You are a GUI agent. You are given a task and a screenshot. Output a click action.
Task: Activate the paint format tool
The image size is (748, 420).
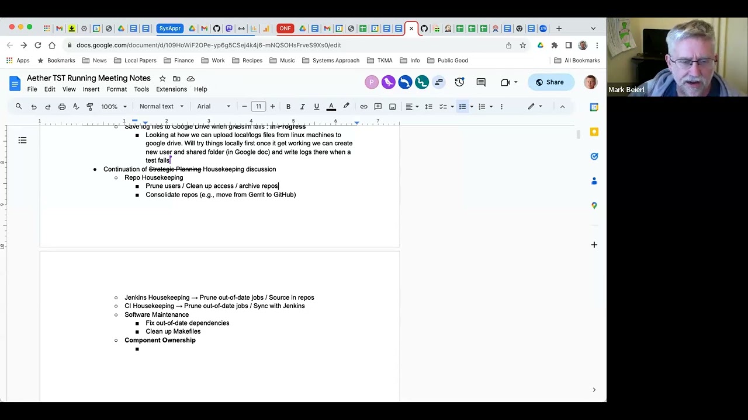coord(90,106)
